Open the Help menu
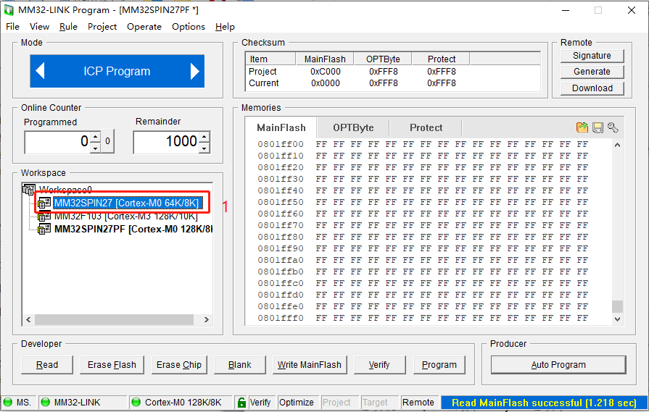The width and height of the screenshot is (649, 412). (x=225, y=27)
